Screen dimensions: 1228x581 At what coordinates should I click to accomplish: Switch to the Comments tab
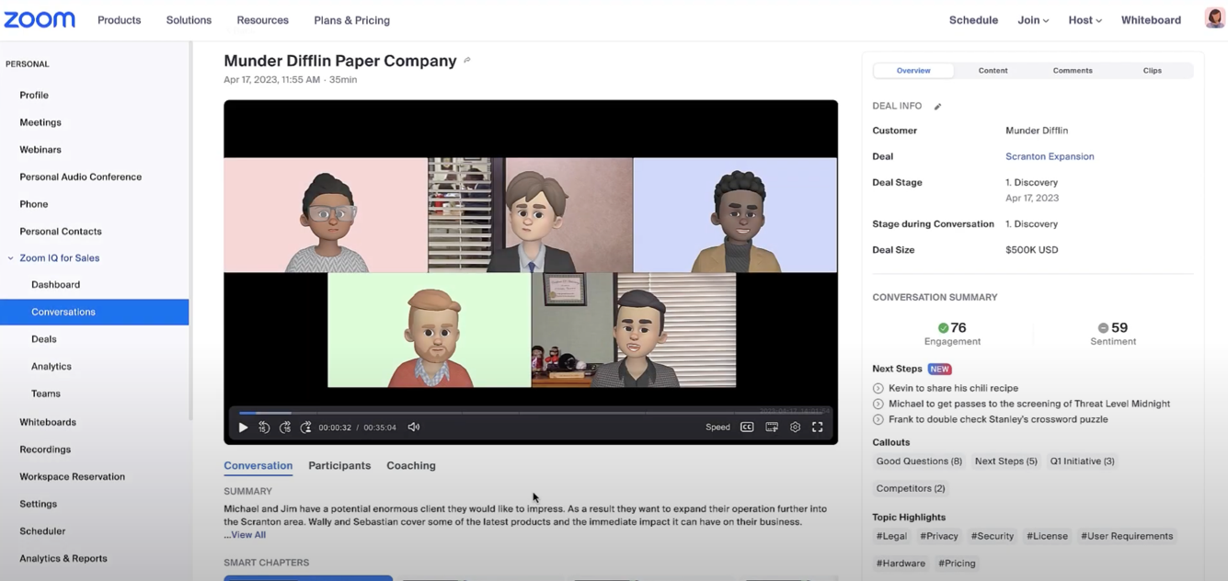pyautogui.click(x=1073, y=71)
